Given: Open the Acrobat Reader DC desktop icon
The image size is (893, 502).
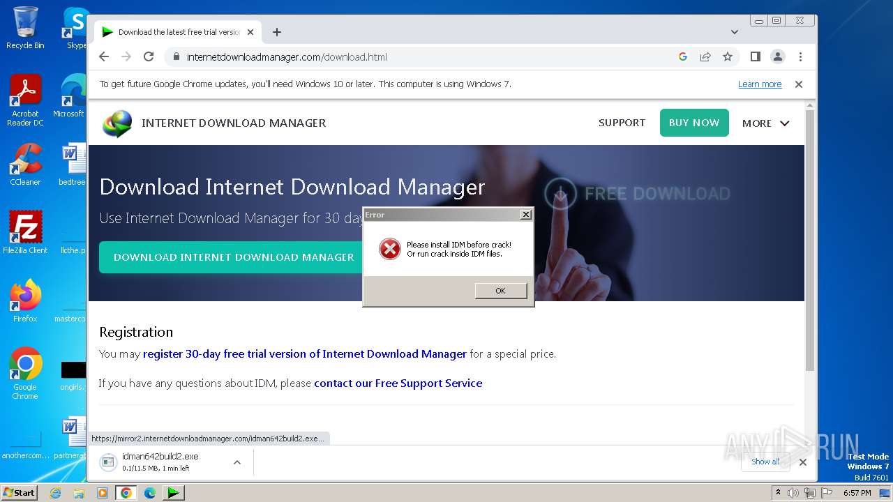Looking at the screenshot, I should coord(25,100).
